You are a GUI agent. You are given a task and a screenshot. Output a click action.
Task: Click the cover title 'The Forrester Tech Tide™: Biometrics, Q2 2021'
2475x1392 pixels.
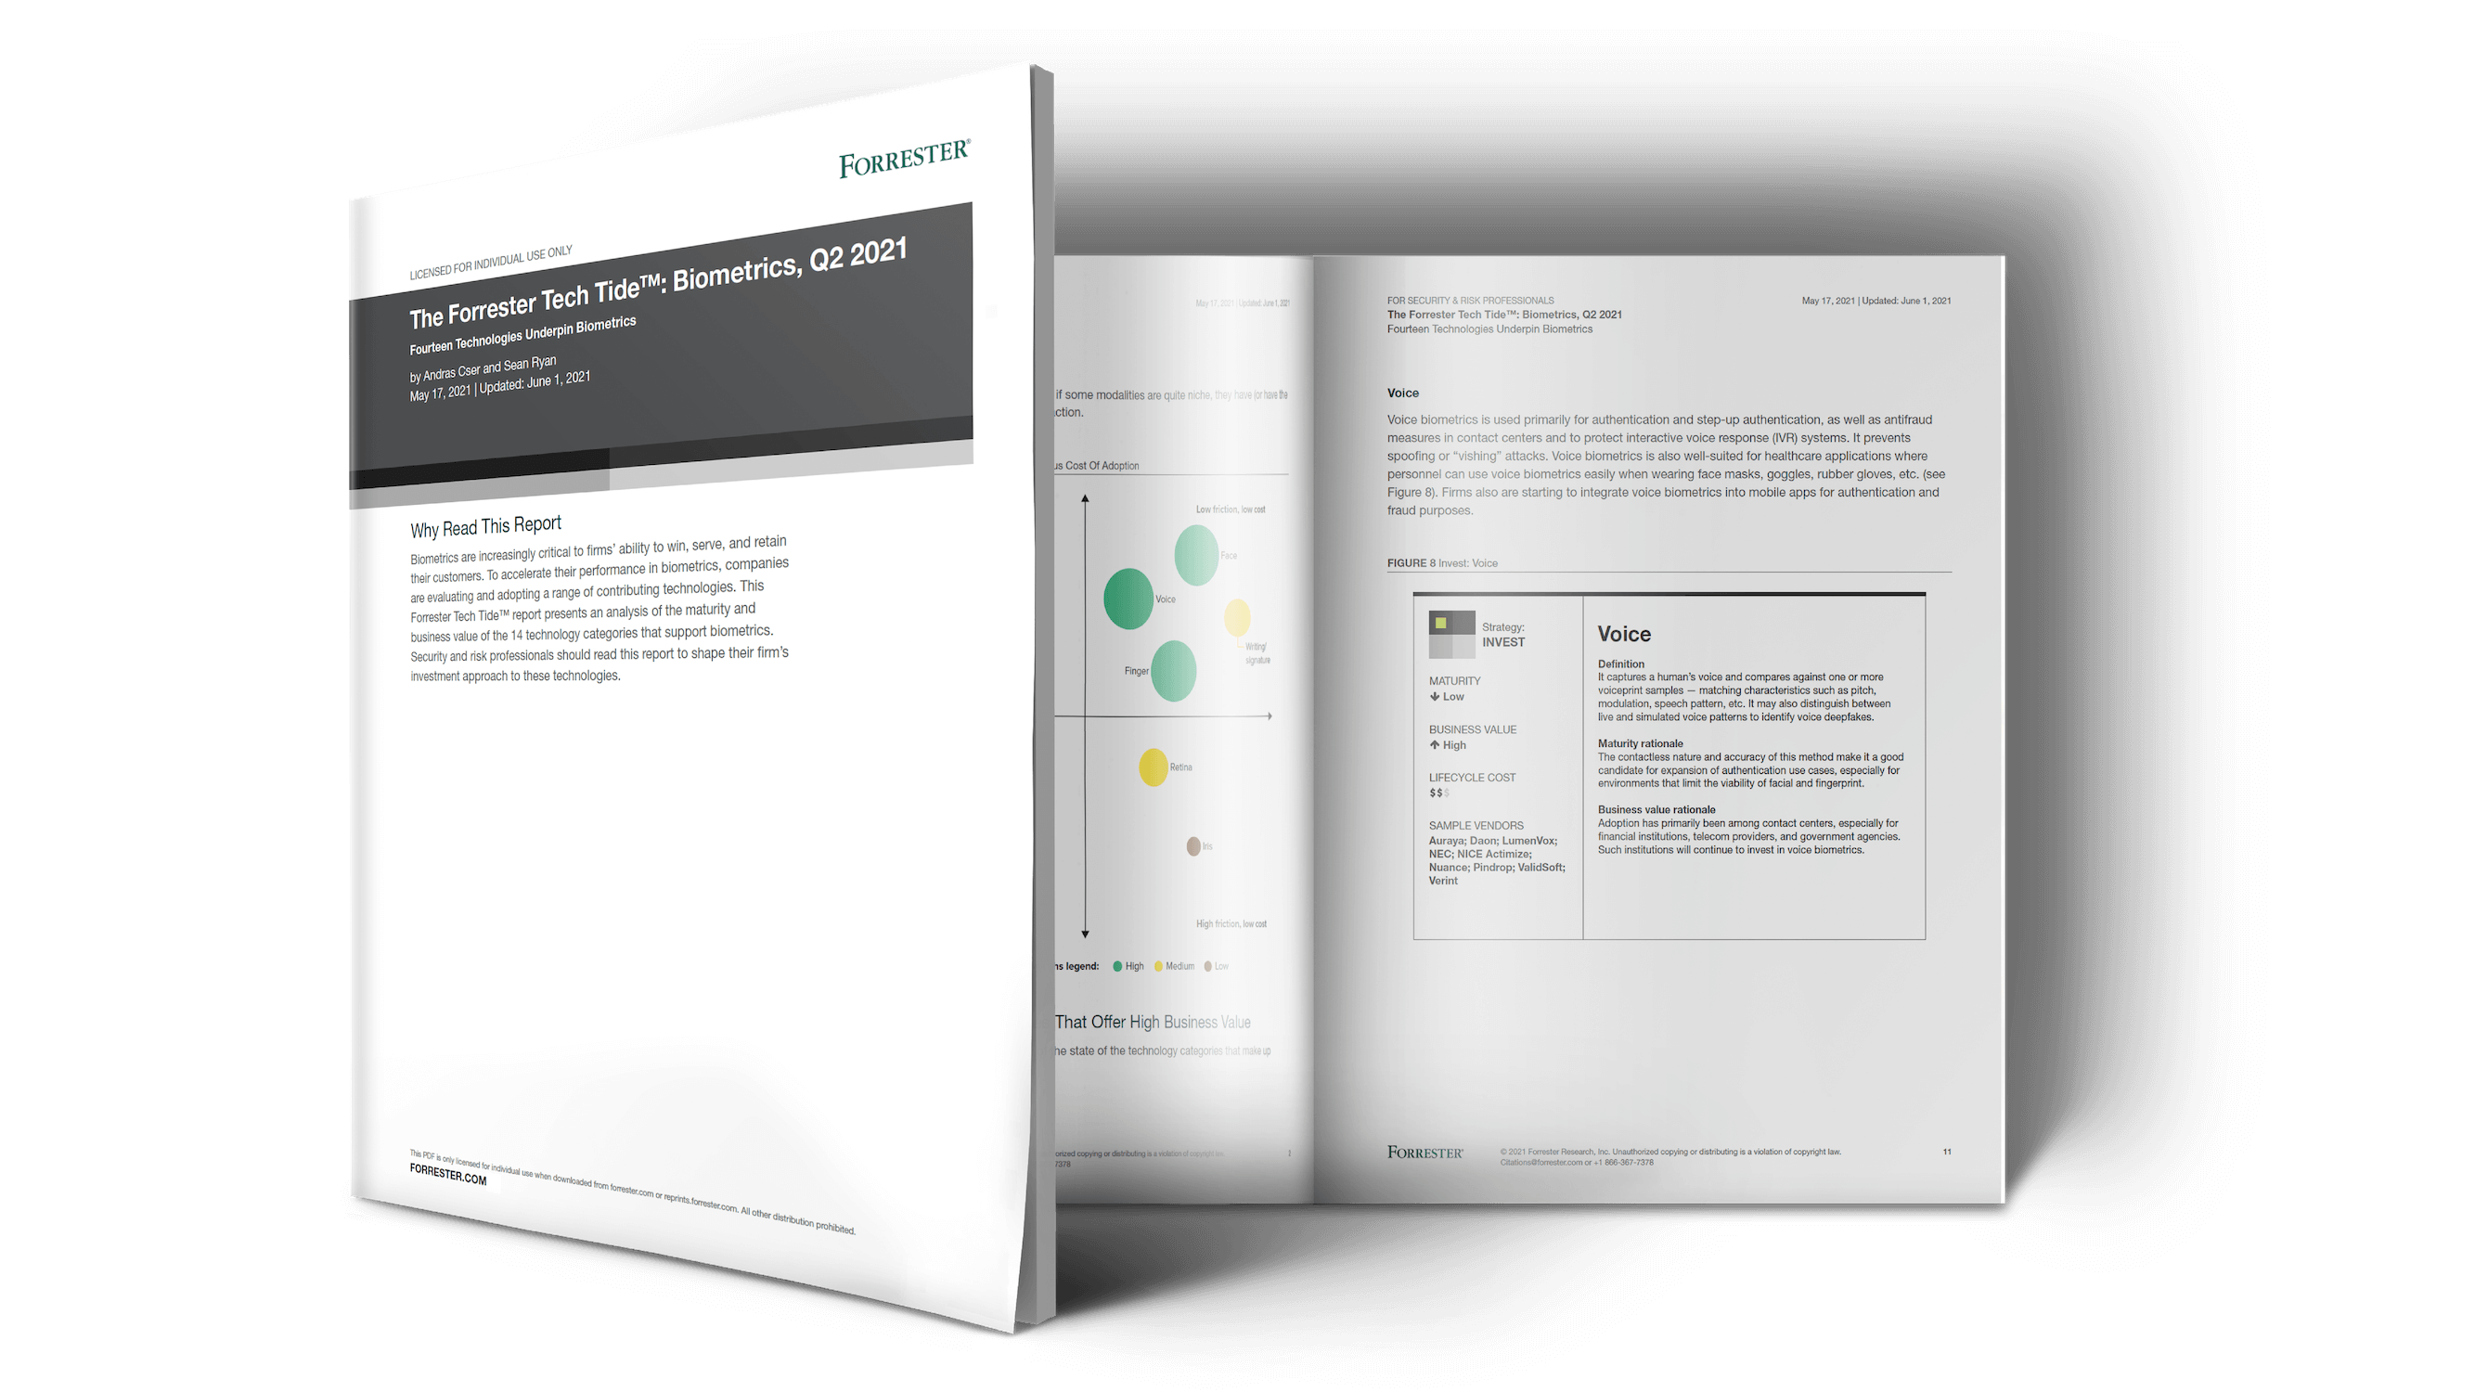click(658, 283)
